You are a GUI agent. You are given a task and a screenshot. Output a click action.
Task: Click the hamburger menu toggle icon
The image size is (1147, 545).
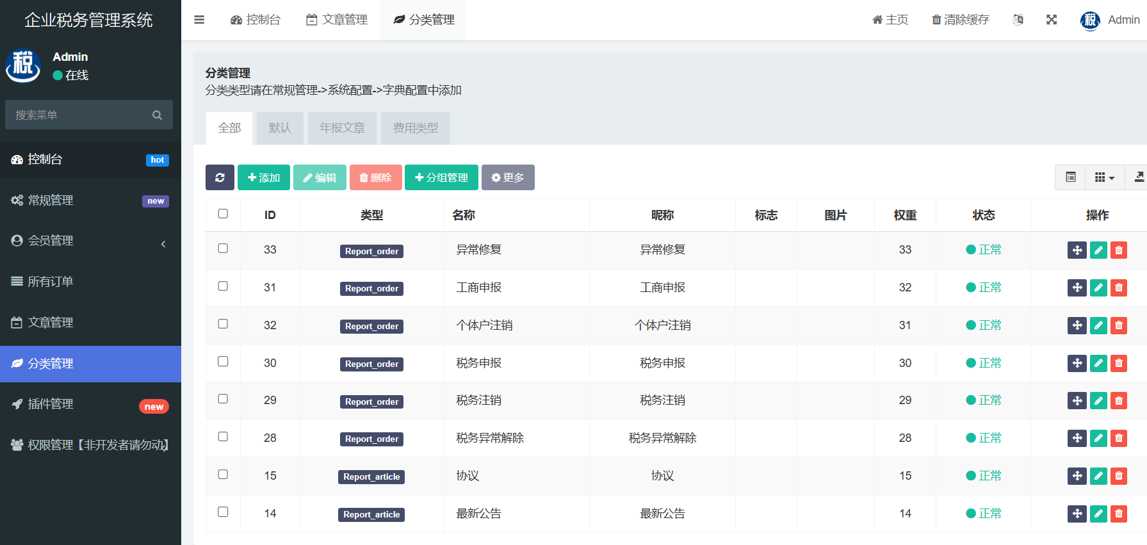click(x=199, y=20)
